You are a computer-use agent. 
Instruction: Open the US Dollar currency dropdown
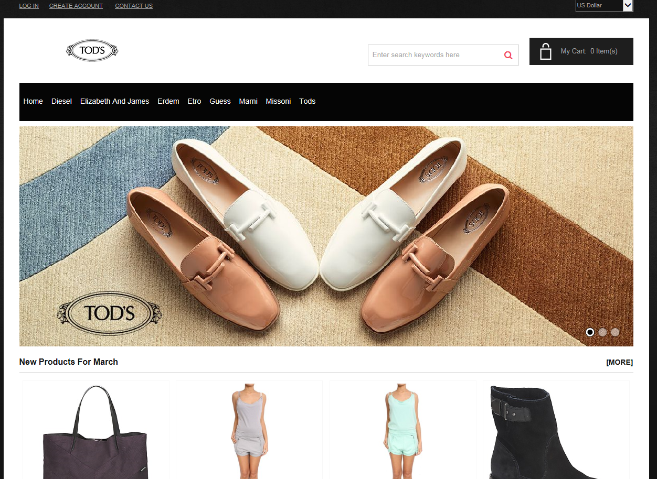[x=605, y=6]
